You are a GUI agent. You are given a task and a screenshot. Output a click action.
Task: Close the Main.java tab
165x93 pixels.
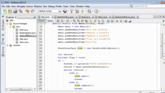(52, 17)
